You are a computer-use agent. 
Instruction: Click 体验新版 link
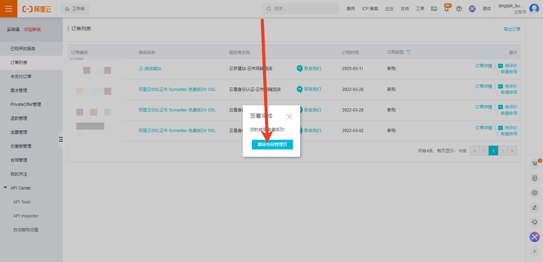click(x=32, y=30)
